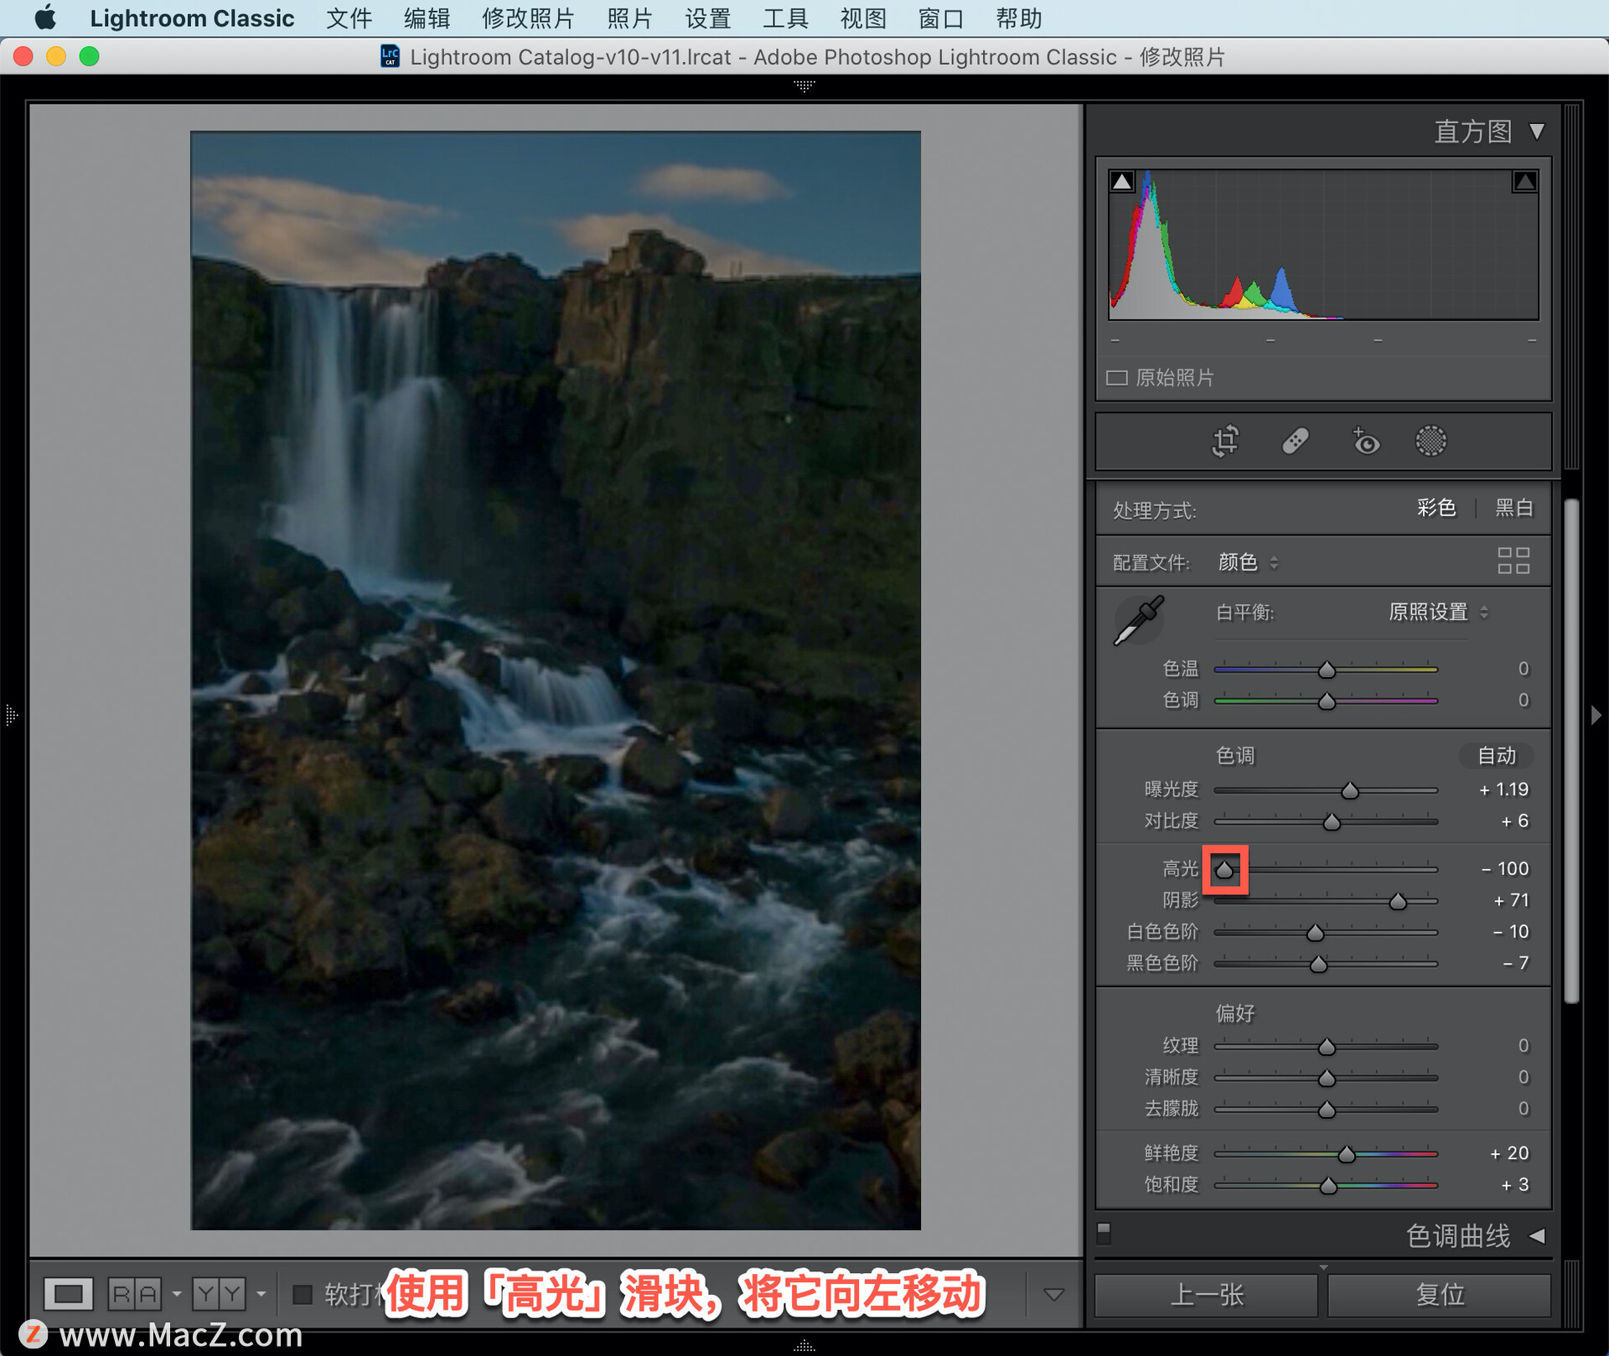This screenshot has height=1356, width=1609.
Task: Enable the 原始照片 checkbox
Action: click(x=1117, y=378)
